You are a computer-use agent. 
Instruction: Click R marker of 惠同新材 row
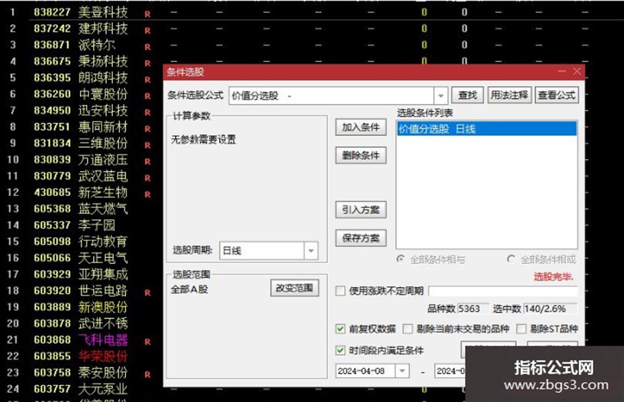[148, 129]
